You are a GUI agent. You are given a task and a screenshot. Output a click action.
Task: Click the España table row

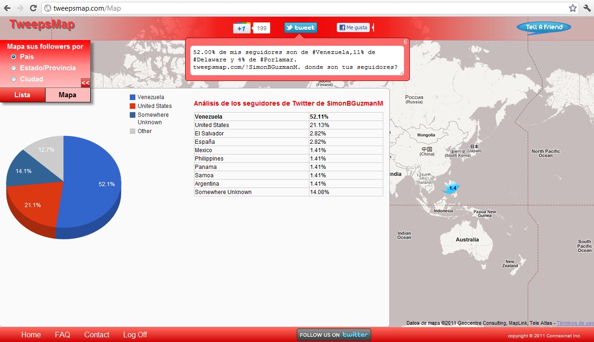(288, 142)
